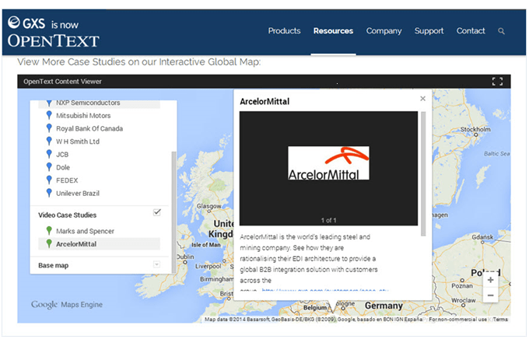Click the OpenText logo in header

tap(53, 33)
